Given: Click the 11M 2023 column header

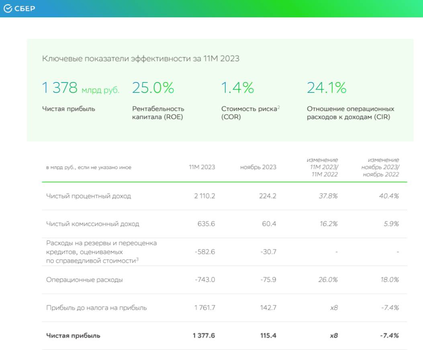Looking at the screenshot, I should coord(202,167).
